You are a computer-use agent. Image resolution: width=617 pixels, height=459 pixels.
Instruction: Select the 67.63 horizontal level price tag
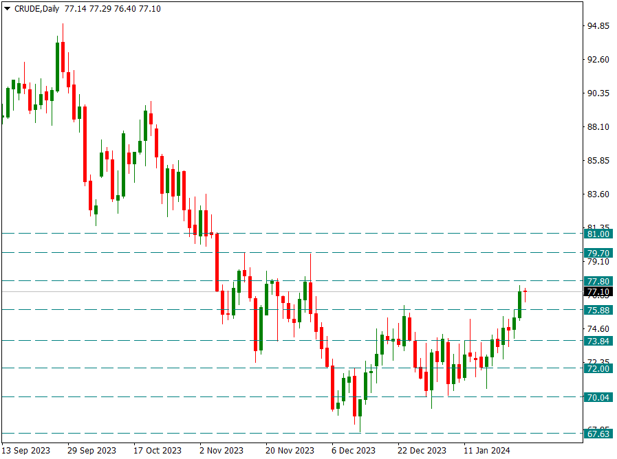point(598,434)
